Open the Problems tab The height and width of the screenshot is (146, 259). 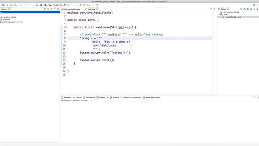point(66,97)
